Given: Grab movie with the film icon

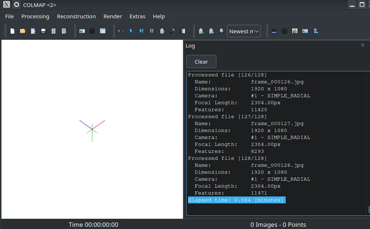Looking at the screenshot, I should (x=315, y=31).
